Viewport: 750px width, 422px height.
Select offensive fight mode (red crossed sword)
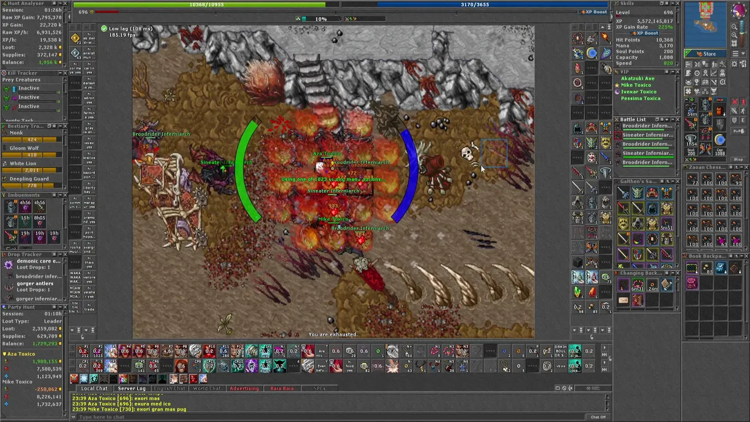click(734, 101)
